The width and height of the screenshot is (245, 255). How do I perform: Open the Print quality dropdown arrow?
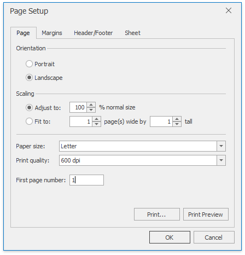(x=221, y=160)
